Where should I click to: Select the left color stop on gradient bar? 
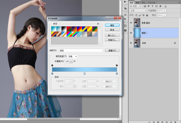(x=52, y=73)
